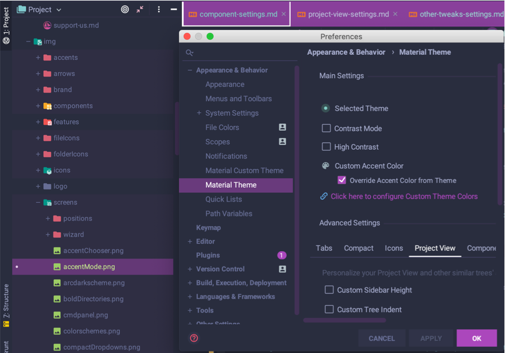Collapse the screens folder

(38, 202)
